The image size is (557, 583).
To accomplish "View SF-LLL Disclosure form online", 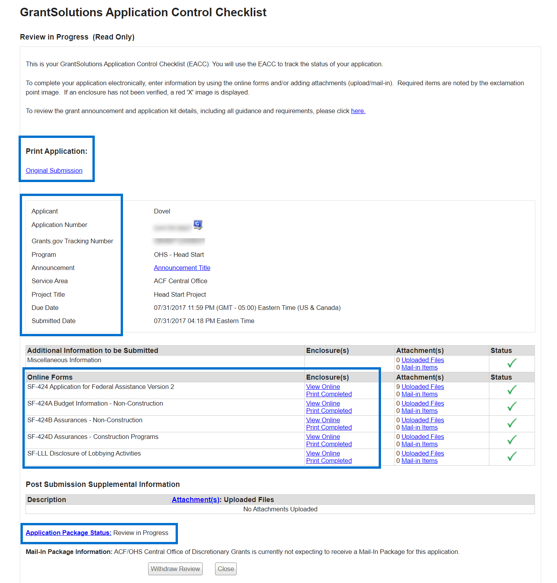I will click(323, 453).
